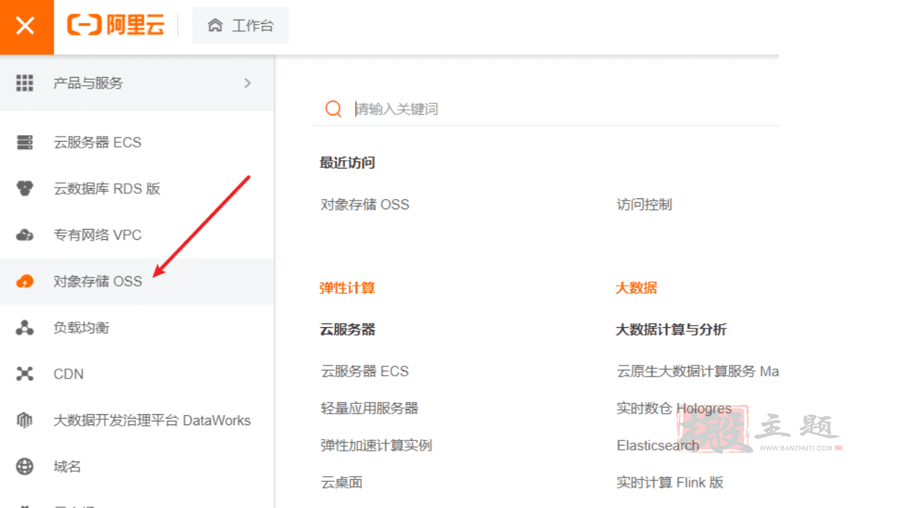Click the DataWorks platform icon

coord(25,420)
